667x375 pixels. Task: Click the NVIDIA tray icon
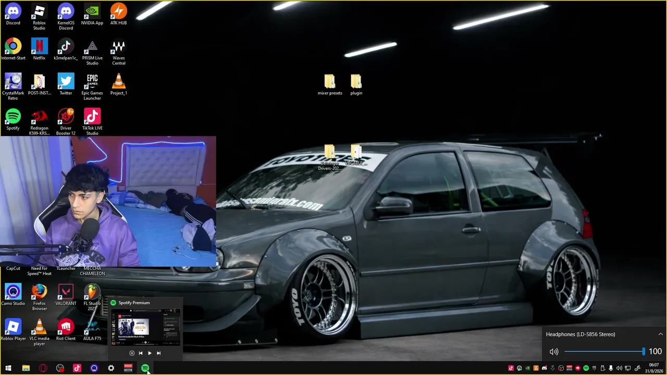pyautogui.click(x=527, y=368)
